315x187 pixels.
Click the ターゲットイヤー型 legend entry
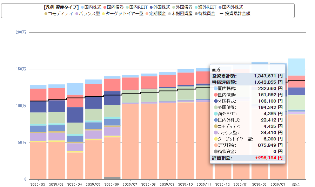[122, 14]
